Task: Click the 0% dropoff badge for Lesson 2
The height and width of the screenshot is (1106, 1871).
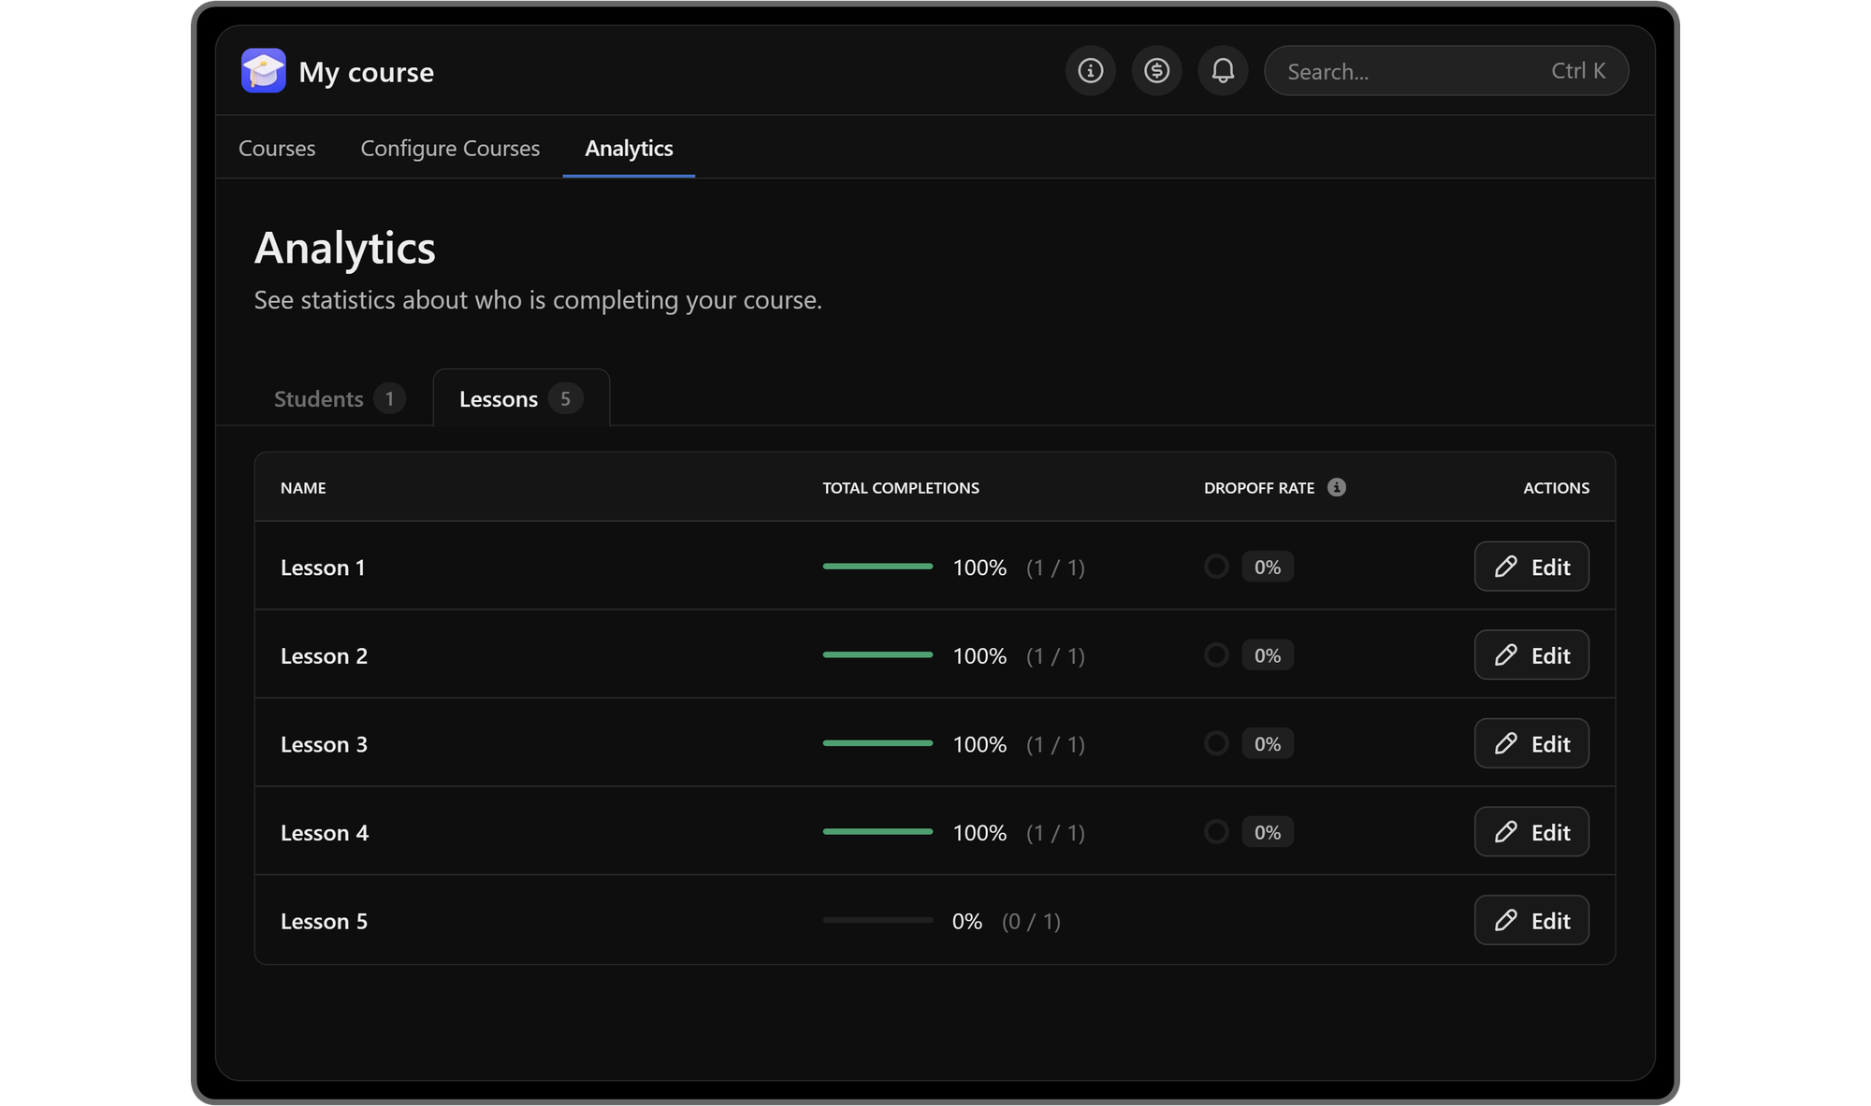Action: click(1268, 655)
